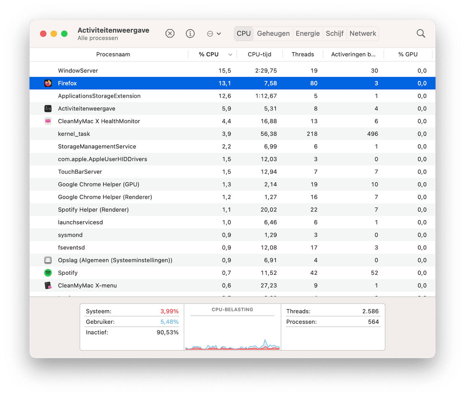
Task: Click the Gebruiker percentage 5,48%
Action: [x=169, y=322]
